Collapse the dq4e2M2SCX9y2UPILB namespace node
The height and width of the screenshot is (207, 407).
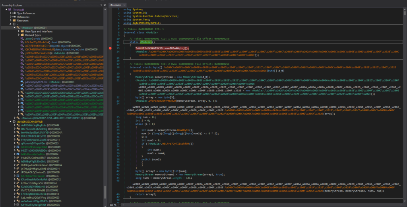(10, 121)
